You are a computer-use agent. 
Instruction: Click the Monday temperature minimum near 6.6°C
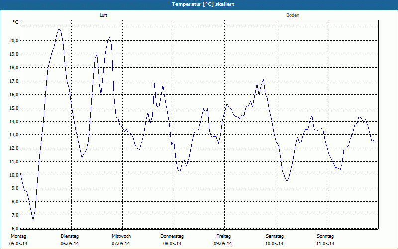[x=33, y=220]
